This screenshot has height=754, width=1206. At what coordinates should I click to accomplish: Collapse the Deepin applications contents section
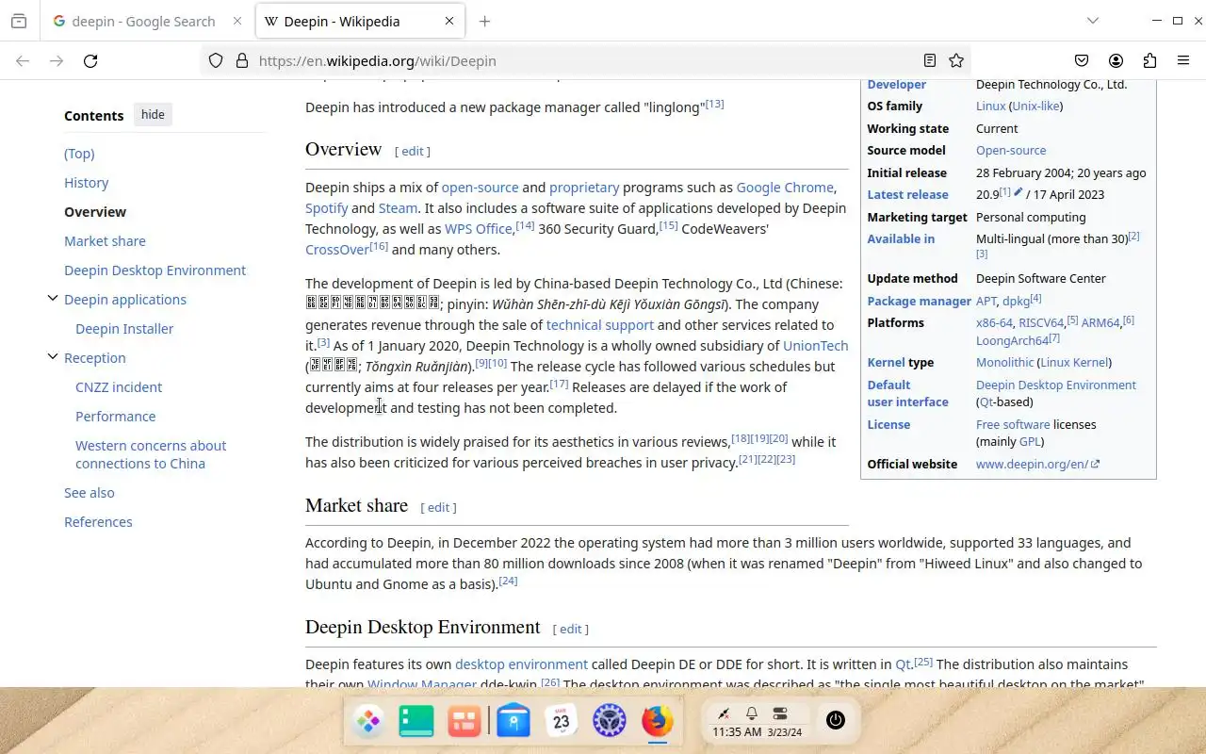53,299
